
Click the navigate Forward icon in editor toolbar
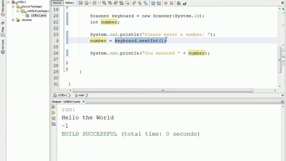(94, 3)
